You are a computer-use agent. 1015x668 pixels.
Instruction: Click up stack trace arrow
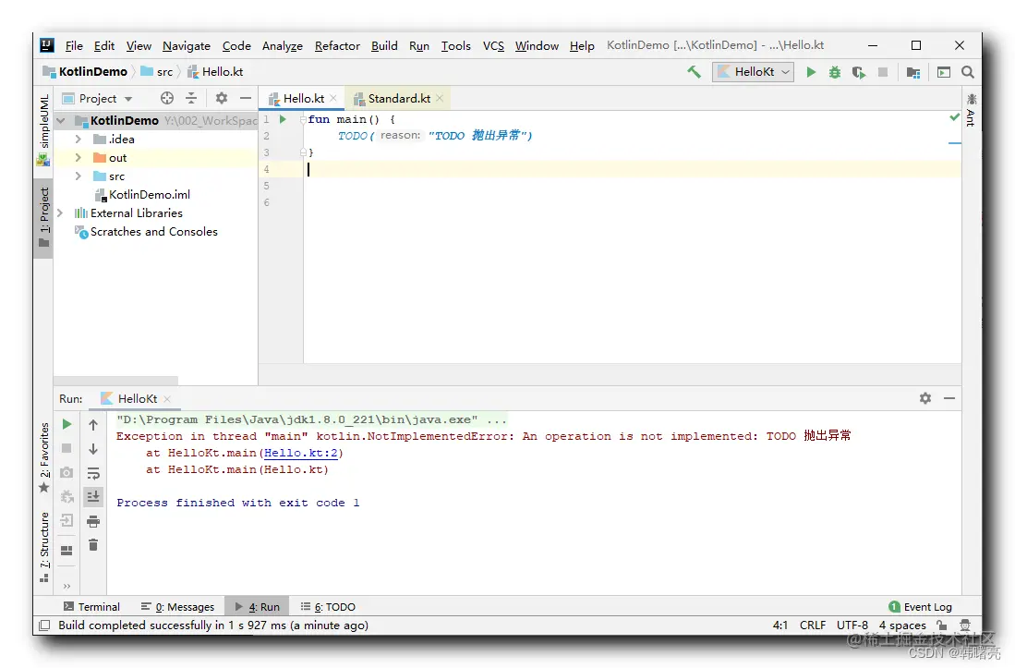[93, 425]
